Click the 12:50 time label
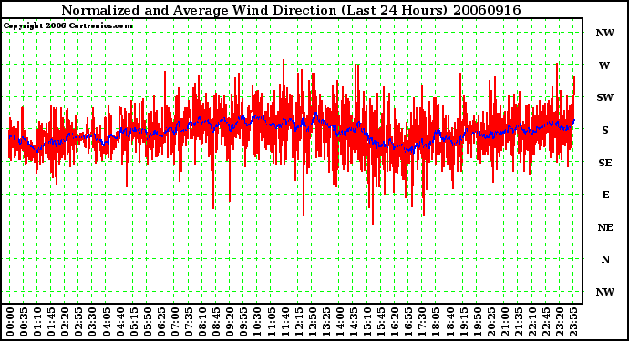Screen dimensions: 629x341 click(312, 322)
